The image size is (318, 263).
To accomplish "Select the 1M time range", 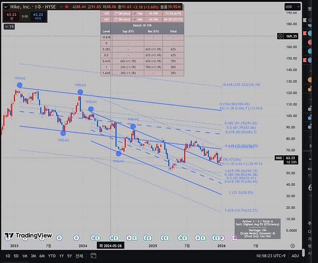I will [25, 256].
